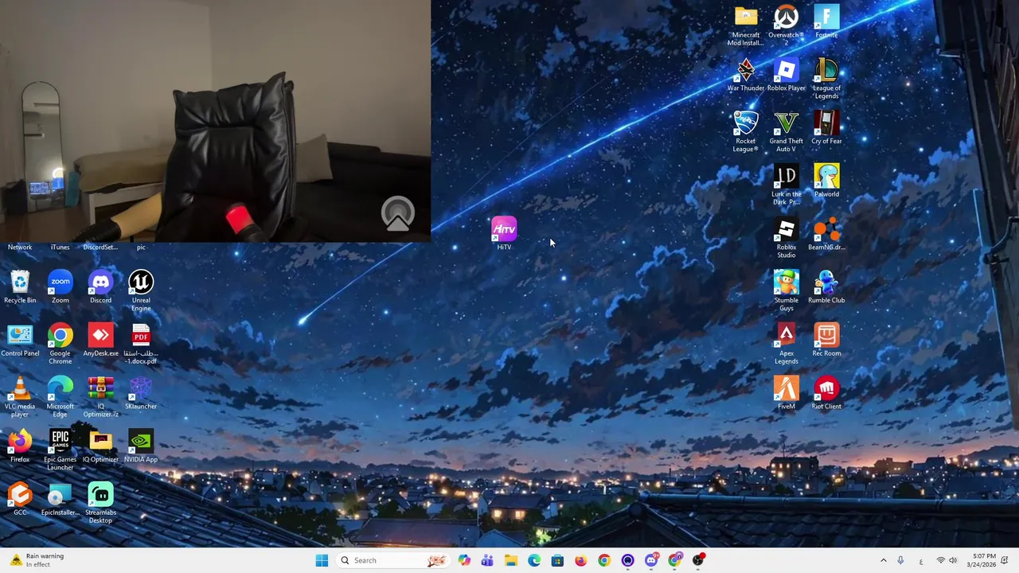
Task: Open the Firefox desktop shortcut
Action: click(20, 446)
